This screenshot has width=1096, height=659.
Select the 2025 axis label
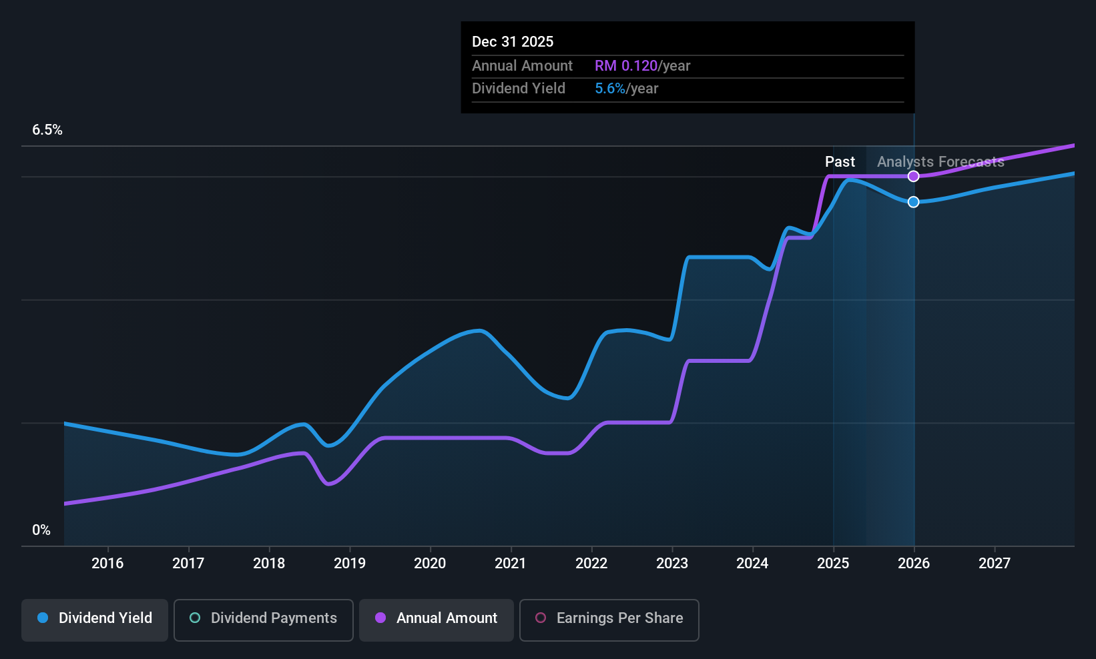[x=833, y=564]
